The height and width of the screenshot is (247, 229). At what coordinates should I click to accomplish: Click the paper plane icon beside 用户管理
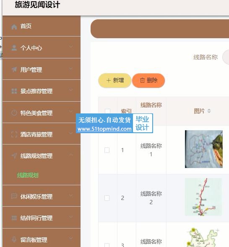(14, 69)
